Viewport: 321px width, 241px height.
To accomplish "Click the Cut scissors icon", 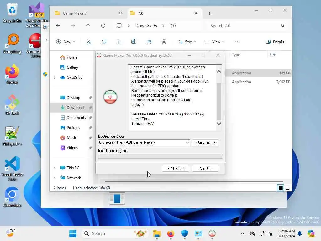I will [89, 42].
